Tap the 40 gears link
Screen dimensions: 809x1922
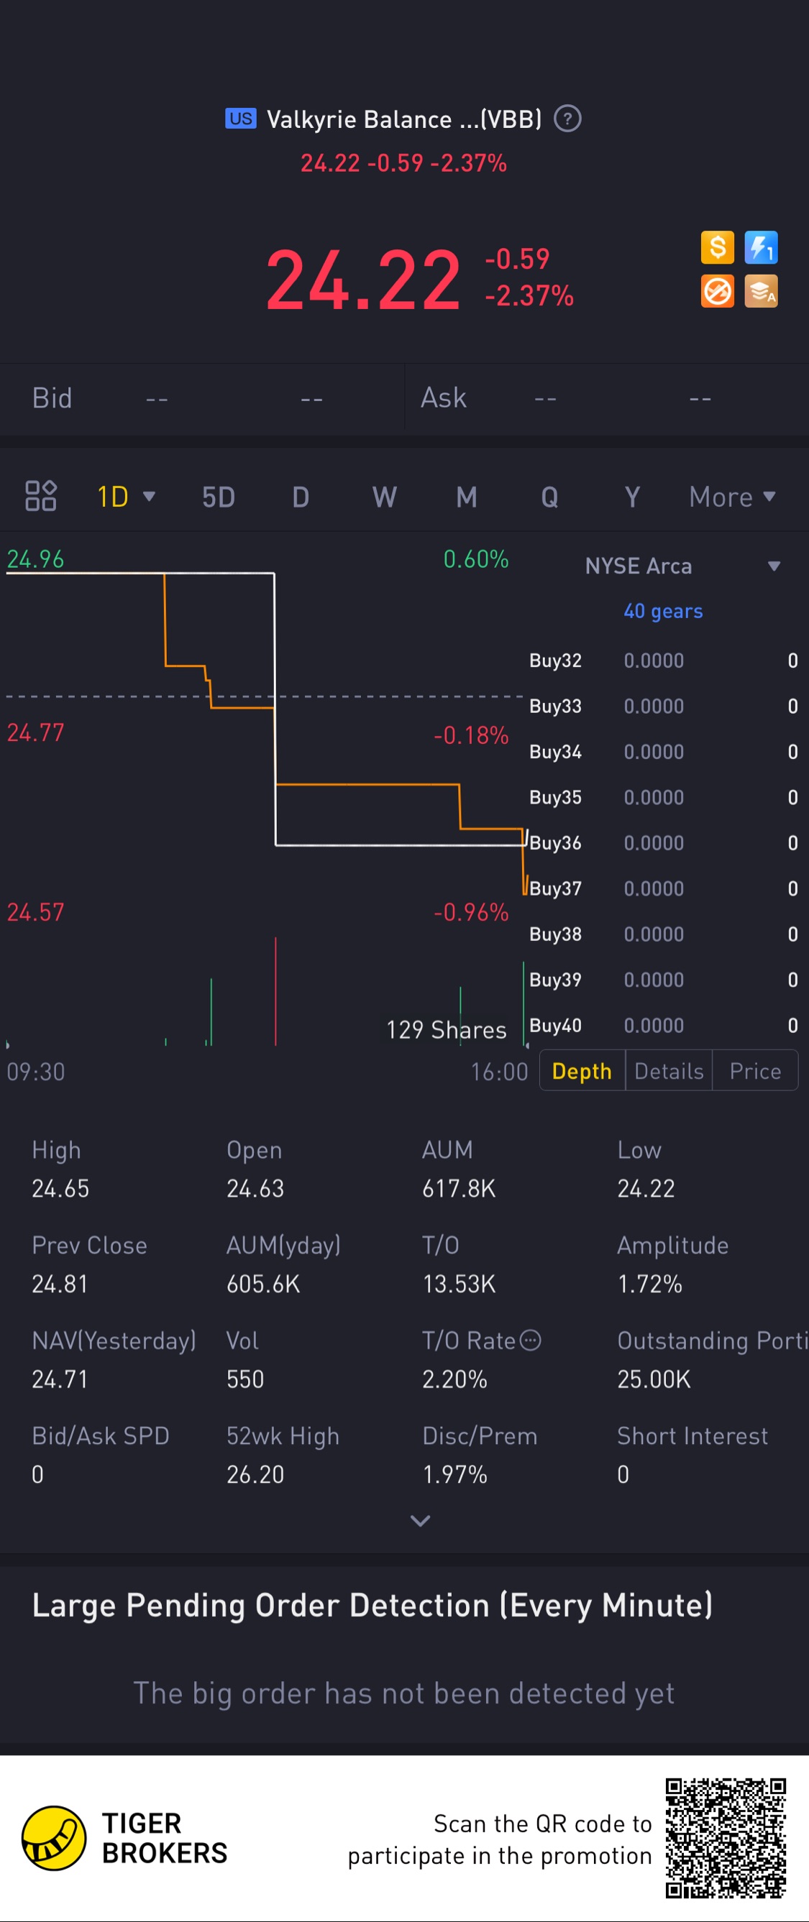coord(663,611)
